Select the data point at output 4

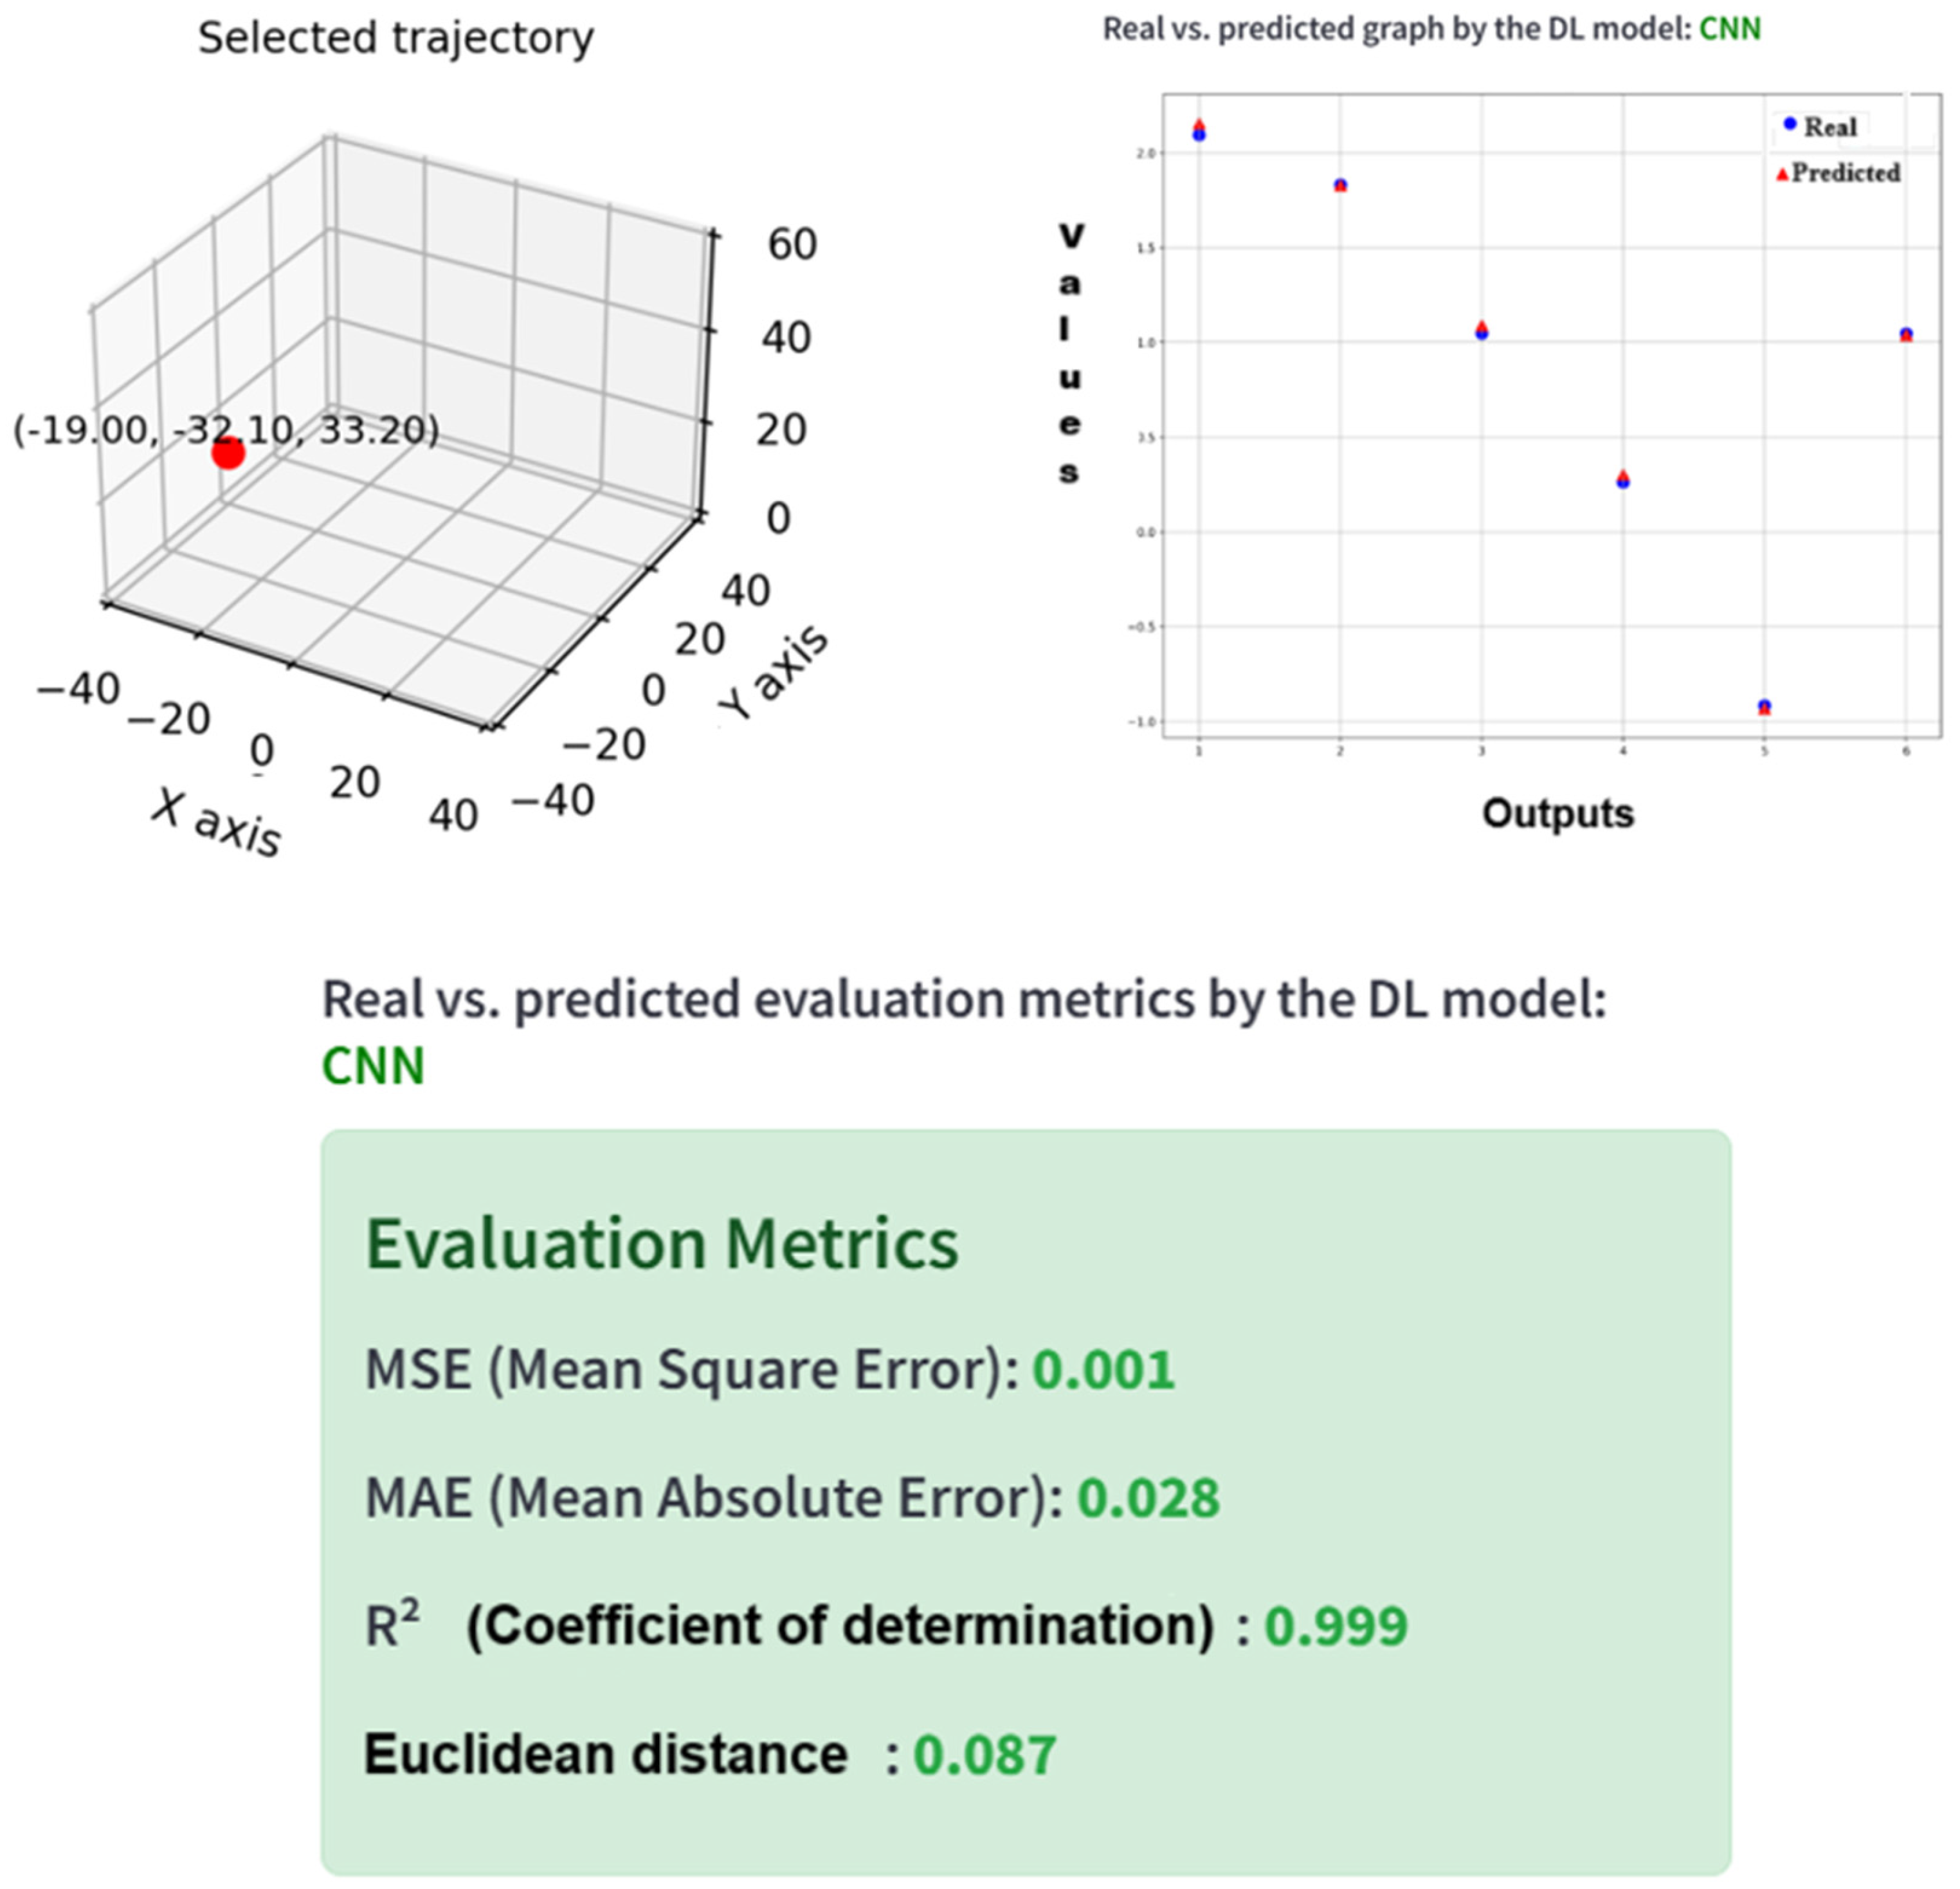1623,480
